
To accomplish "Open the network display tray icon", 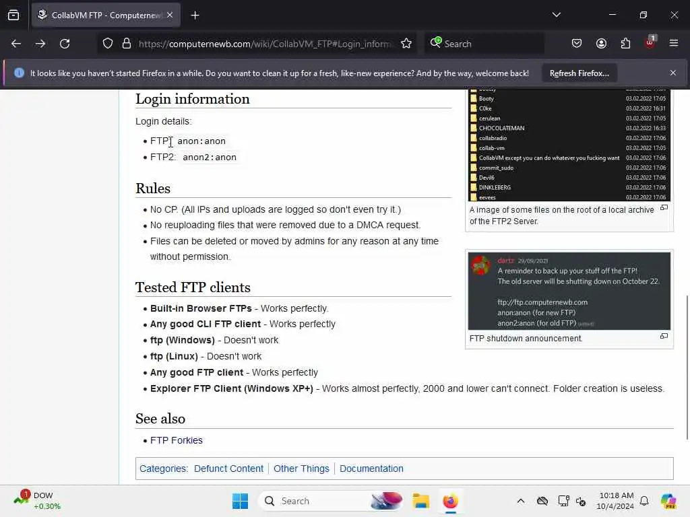I will 564,501.
